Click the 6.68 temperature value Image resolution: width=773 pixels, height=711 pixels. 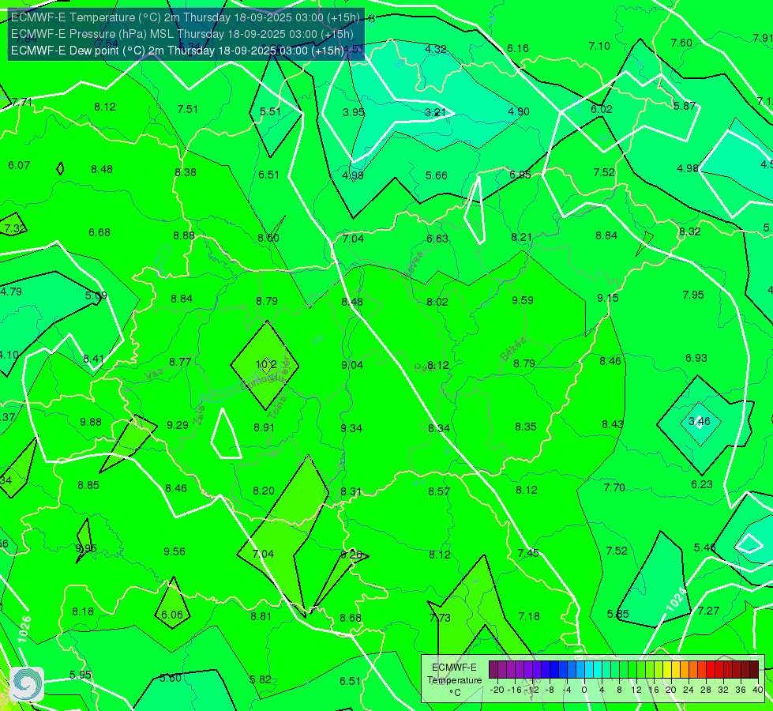[x=99, y=232]
